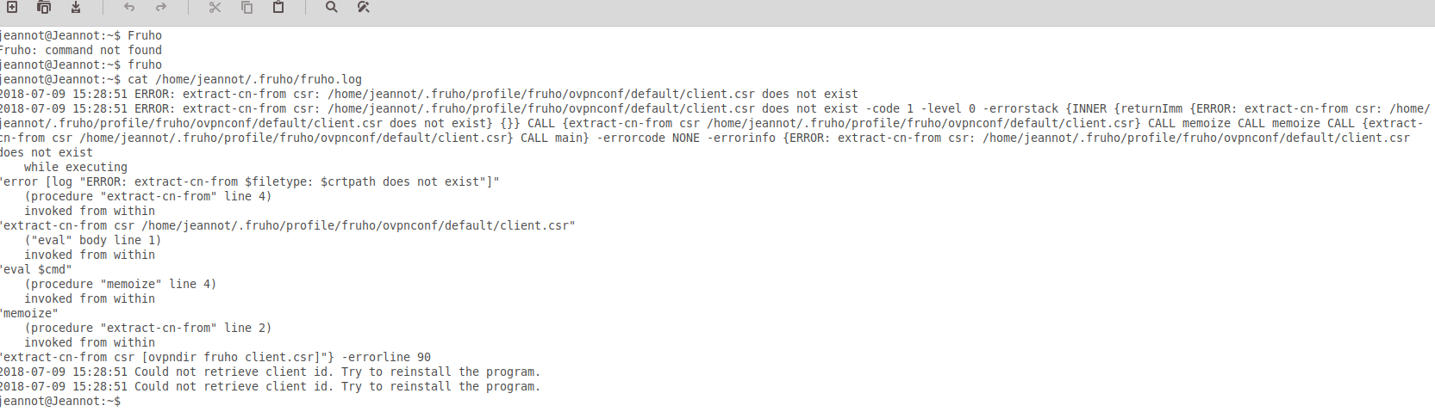The height and width of the screenshot is (418, 1435).
Task: Click the redo arrow
Action: 161,7
